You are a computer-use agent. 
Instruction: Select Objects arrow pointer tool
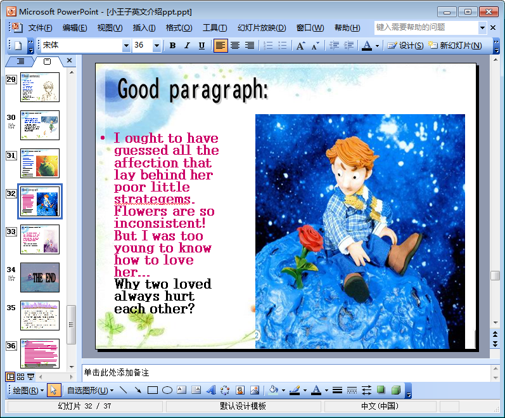coord(54,390)
